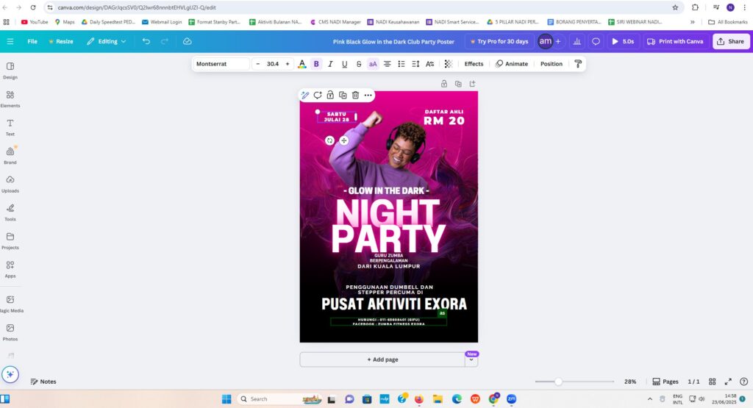Toggle bold formatting
Viewport: 753px width, 408px height.
(316, 64)
